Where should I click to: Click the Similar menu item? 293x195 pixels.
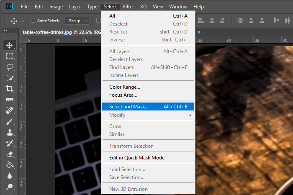tap(148, 134)
